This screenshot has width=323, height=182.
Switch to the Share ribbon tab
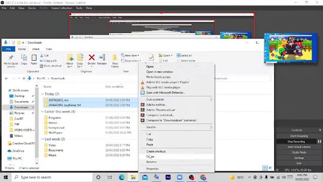[x=36, y=49]
